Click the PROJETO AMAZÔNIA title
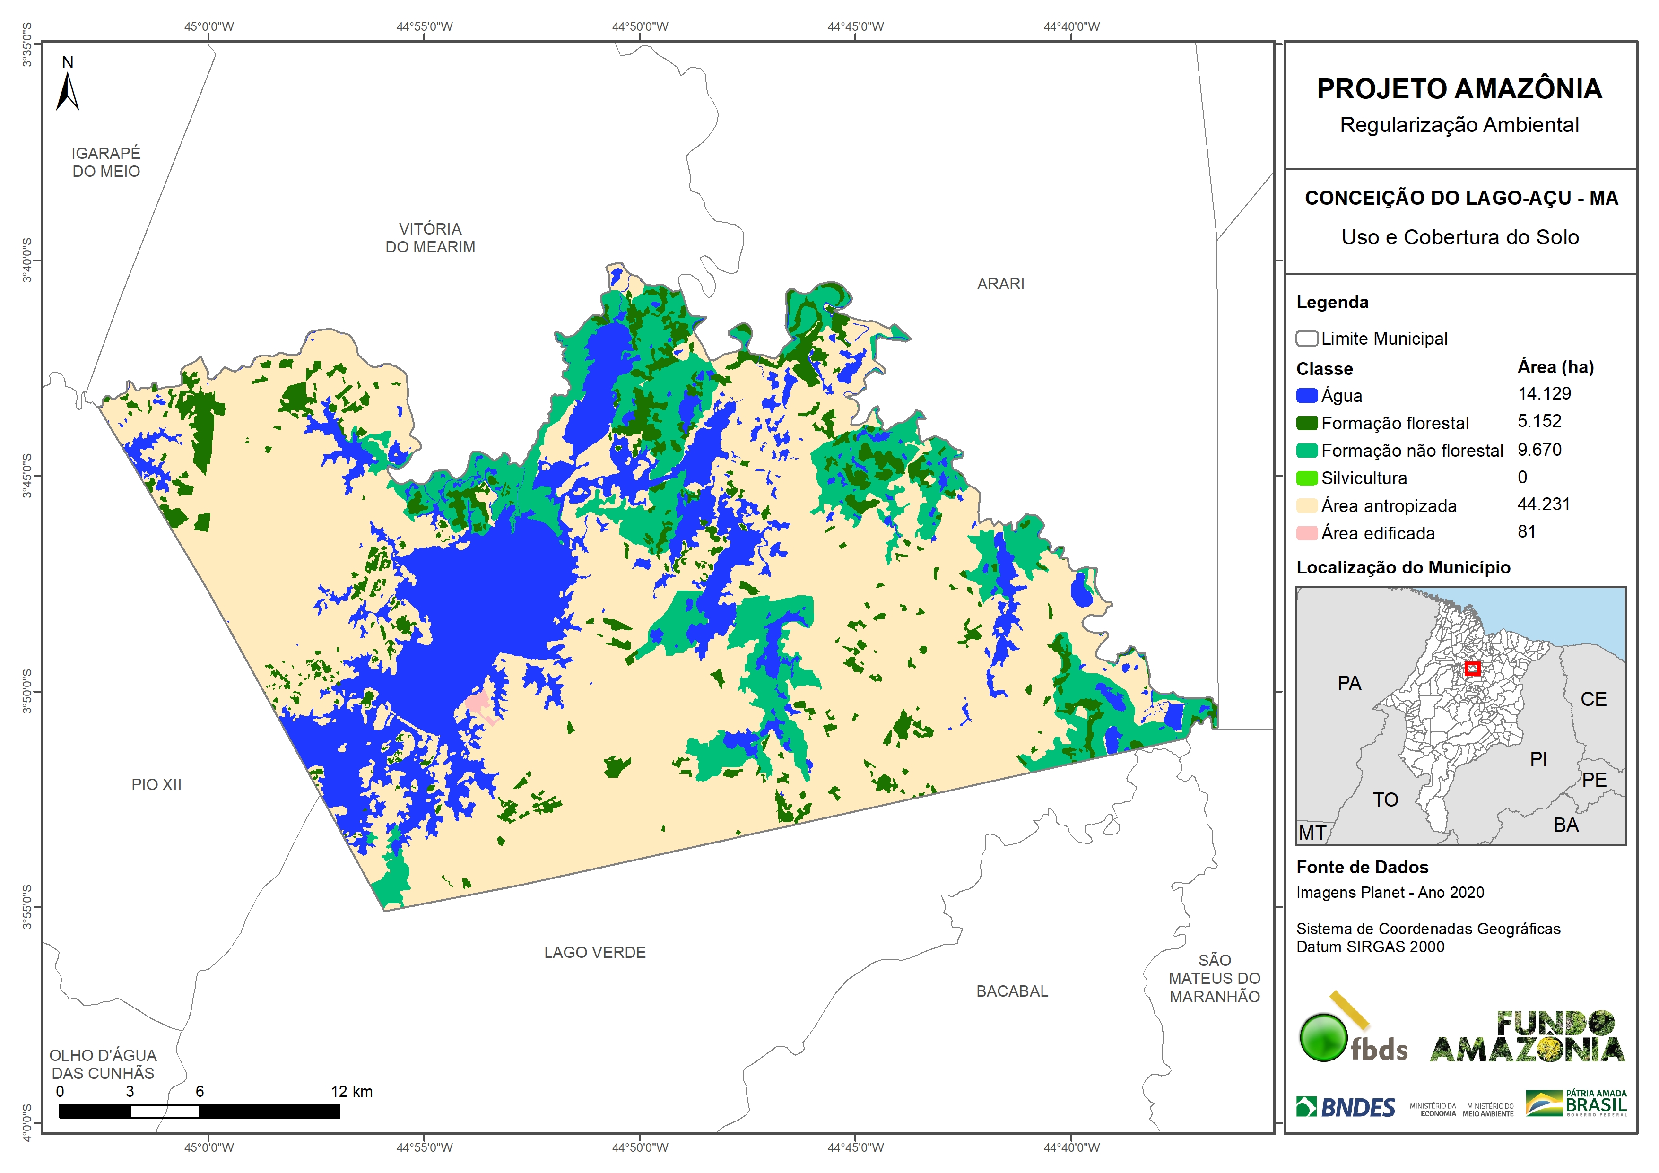Image resolution: width=1659 pixels, height=1173 pixels. (x=1459, y=89)
